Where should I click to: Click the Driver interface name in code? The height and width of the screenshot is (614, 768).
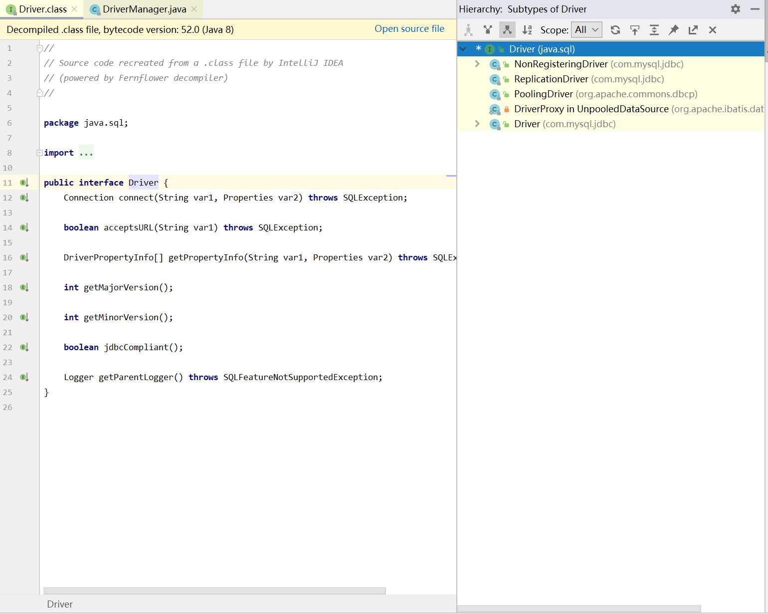pos(143,183)
